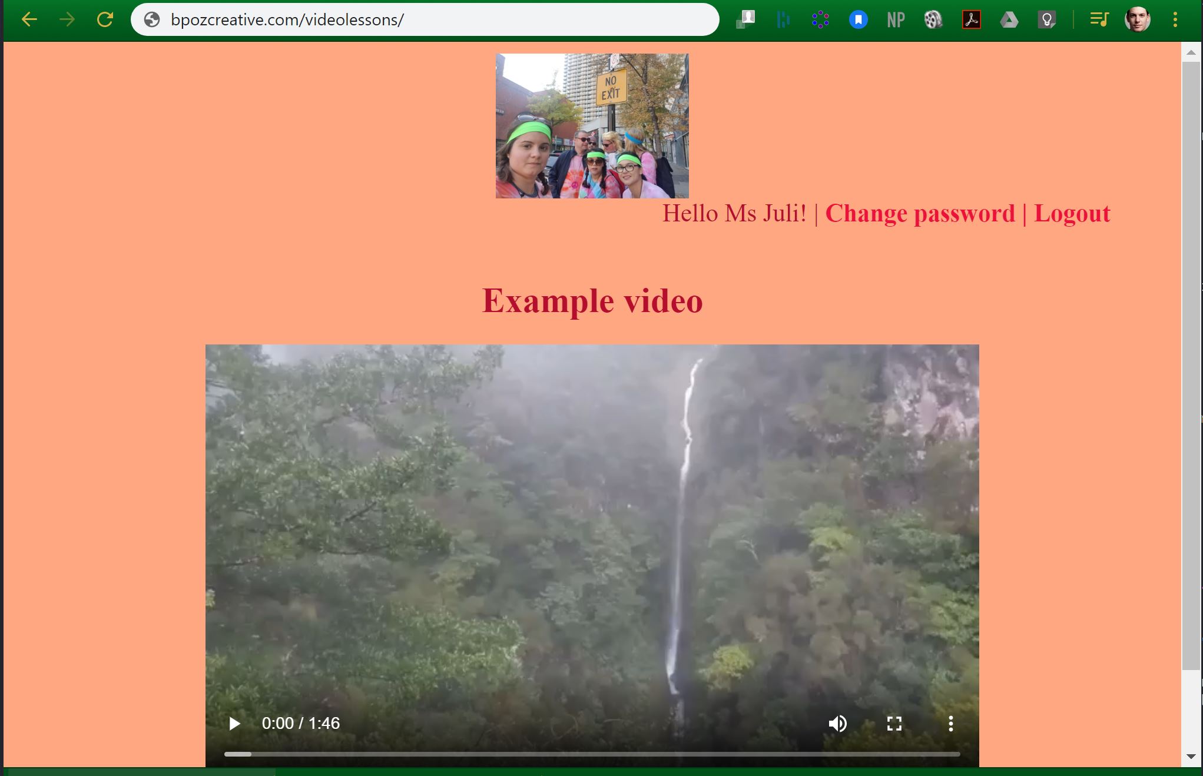
Task: Open video player more options menu
Action: pos(950,724)
